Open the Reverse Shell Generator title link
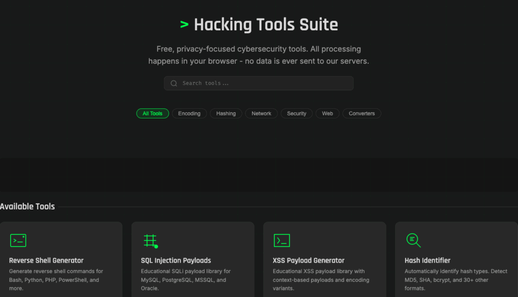Viewport: 518px width, 297px height. coord(47,261)
